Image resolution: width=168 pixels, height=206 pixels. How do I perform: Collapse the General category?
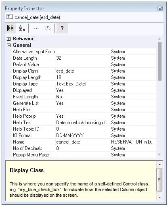tap(8, 45)
